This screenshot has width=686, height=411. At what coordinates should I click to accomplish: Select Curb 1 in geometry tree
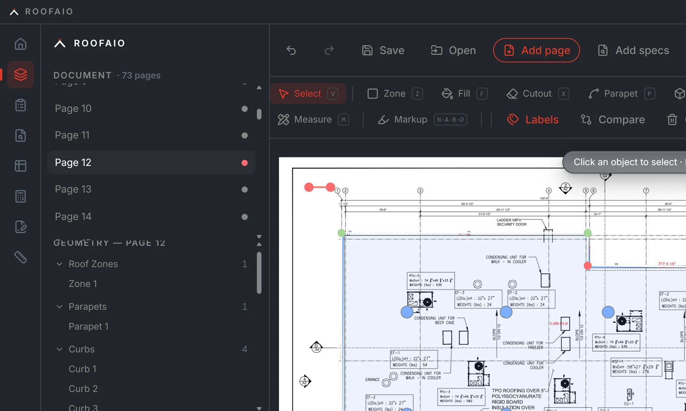[83, 369]
